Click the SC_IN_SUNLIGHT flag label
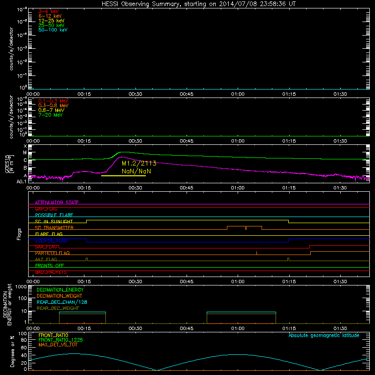This screenshot has width=375, height=375. [x=54, y=221]
